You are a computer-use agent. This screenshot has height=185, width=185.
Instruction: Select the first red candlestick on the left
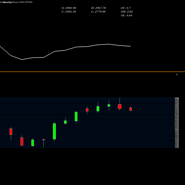11,132
